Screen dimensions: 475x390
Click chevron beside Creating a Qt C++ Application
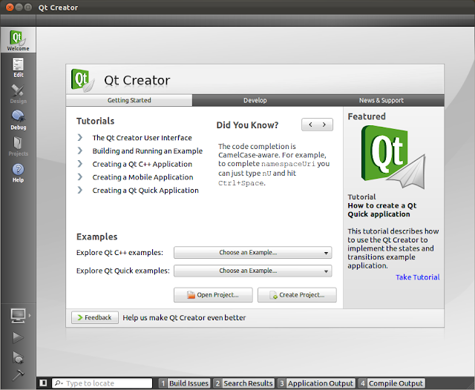point(80,164)
